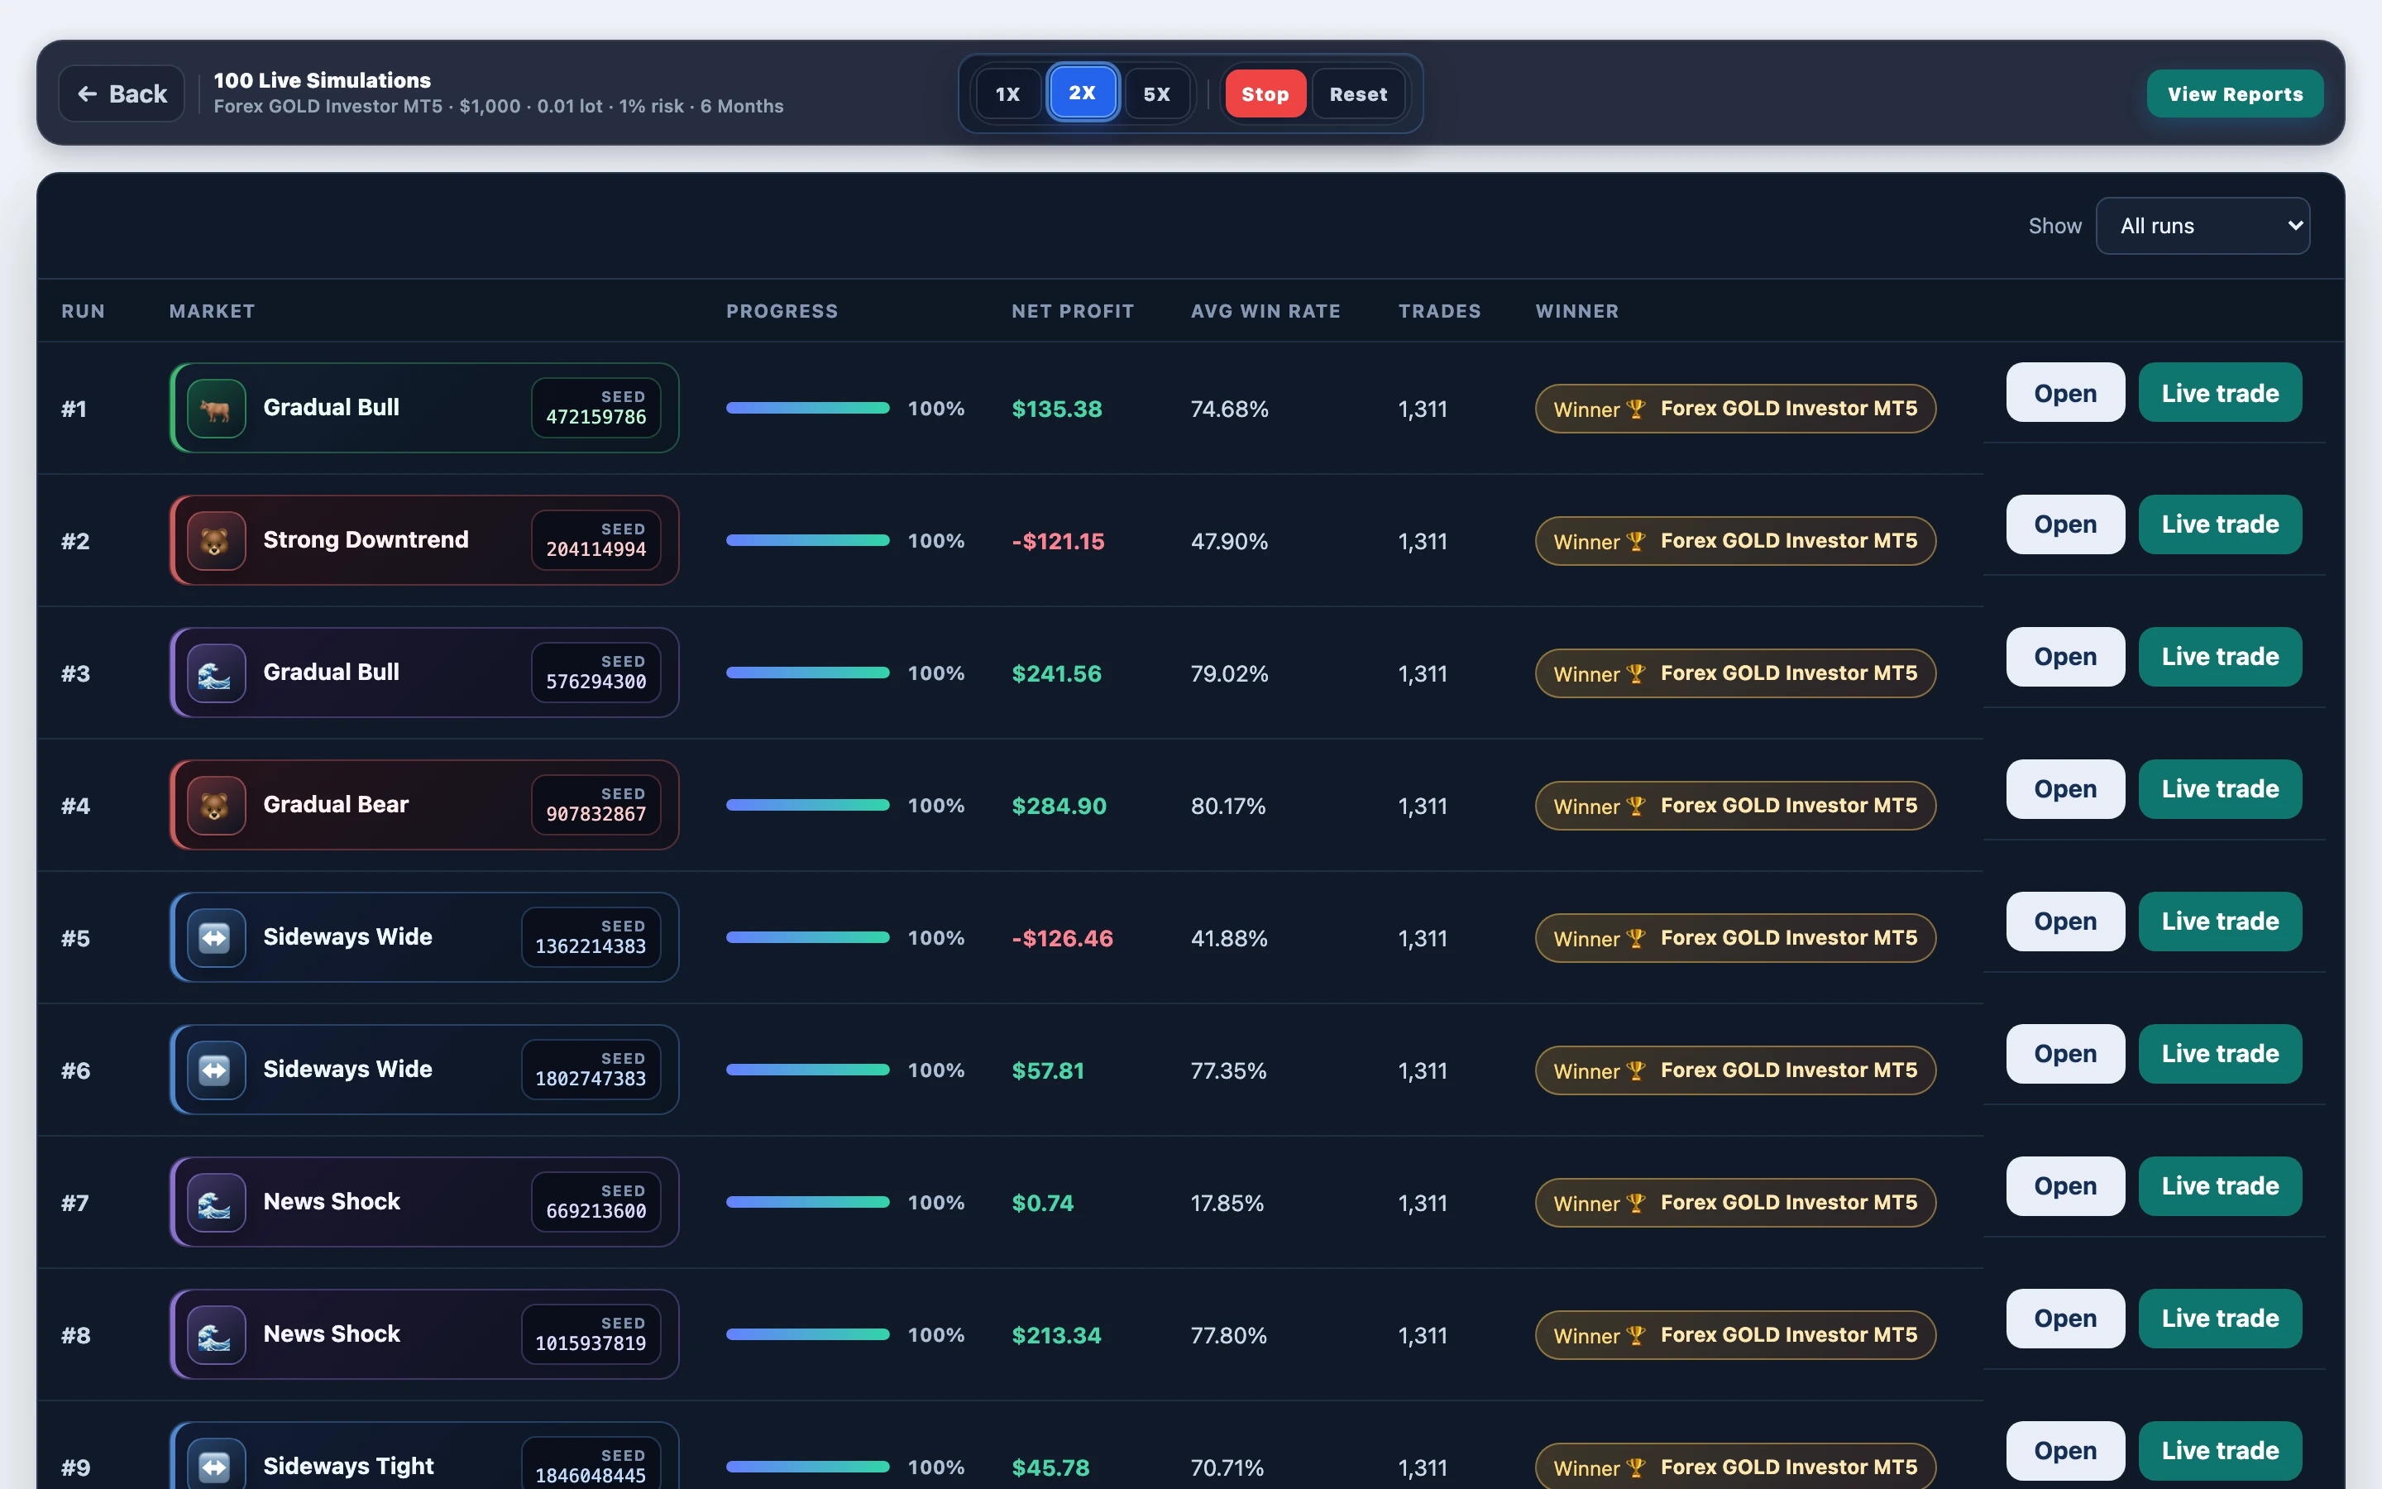Click the wave icon in run #8 News Shock
This screenshot has height=1489, width=2382.
coord(216,1334)
